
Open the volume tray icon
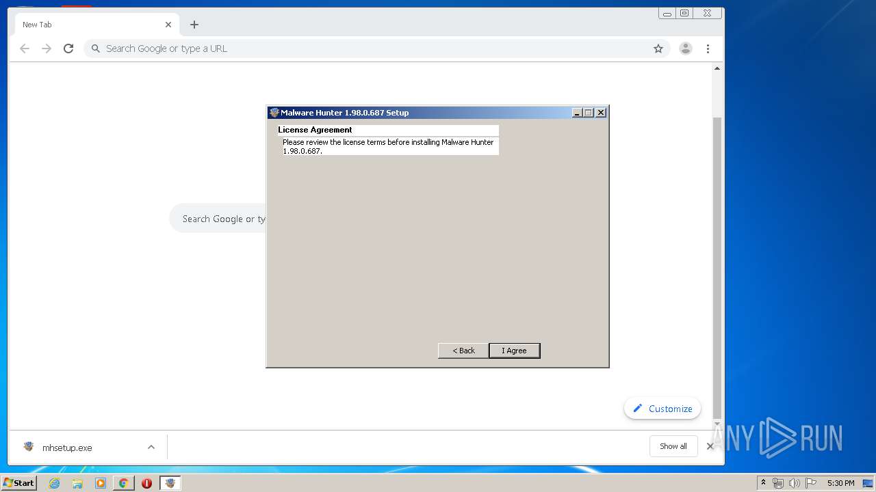794,483
